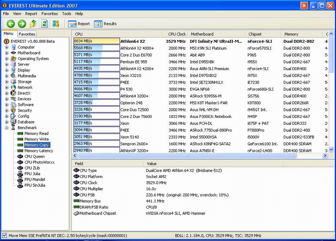Click the Report toolbar button
The height and width of the screenshot is (241, 336).
click(79, 24)
